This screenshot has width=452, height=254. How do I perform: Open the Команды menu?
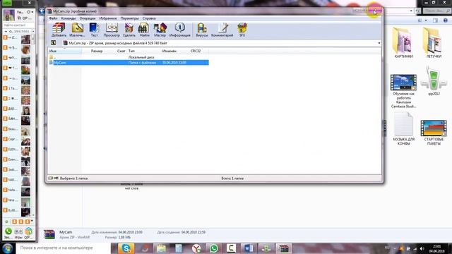(x=69, y=18)
